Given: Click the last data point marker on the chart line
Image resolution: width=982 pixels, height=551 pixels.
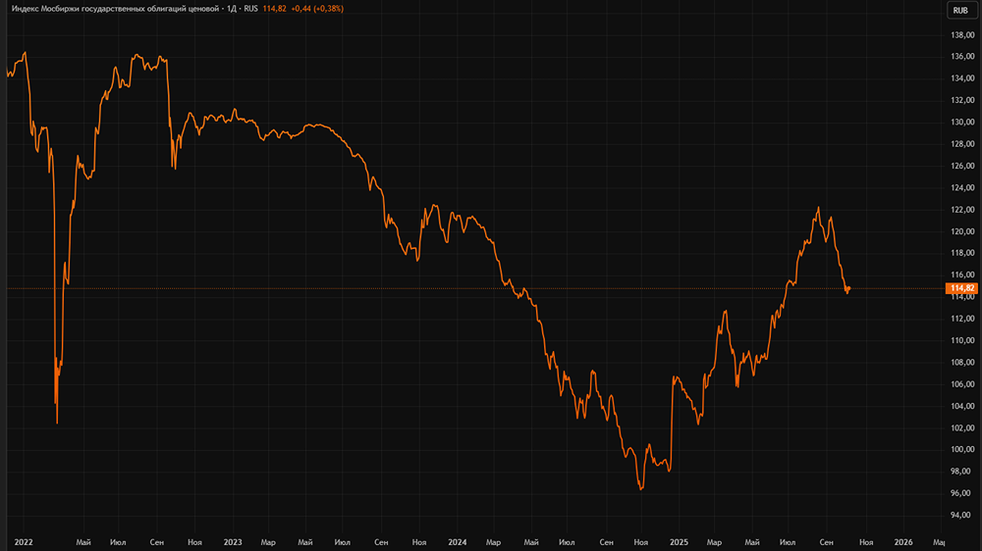Looking at the screenshot, I should 848,288.
